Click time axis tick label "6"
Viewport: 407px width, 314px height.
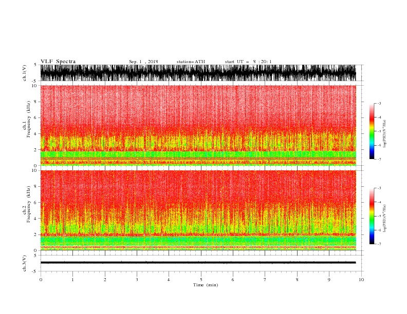233,280
